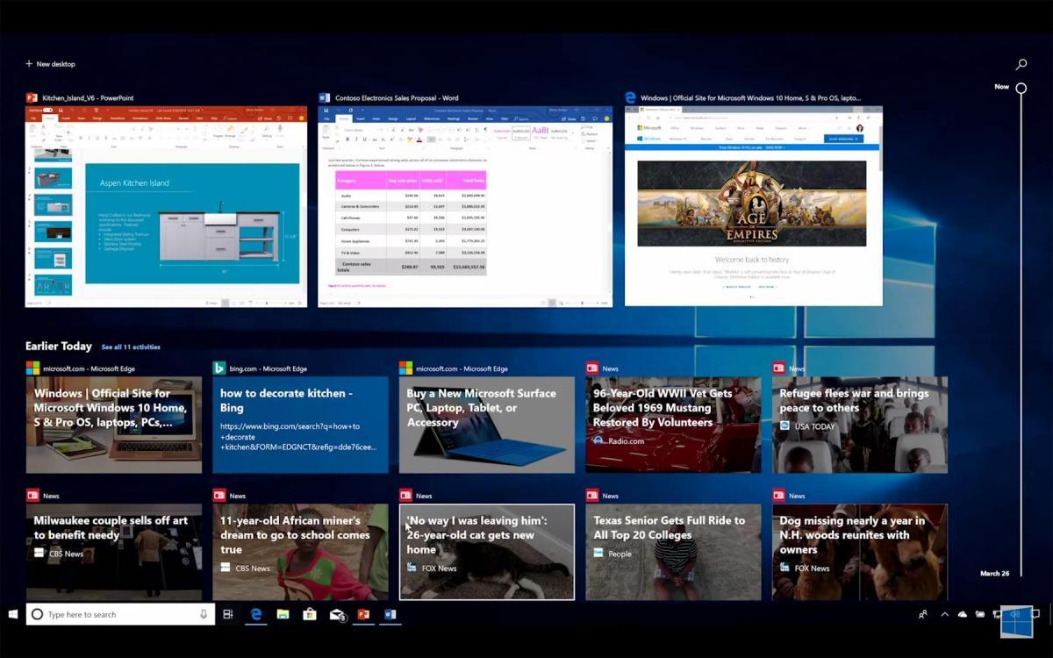1053x658 pixels.
Task: Open Dog missing nearly a year card
Action: click(x=860, y=552)
